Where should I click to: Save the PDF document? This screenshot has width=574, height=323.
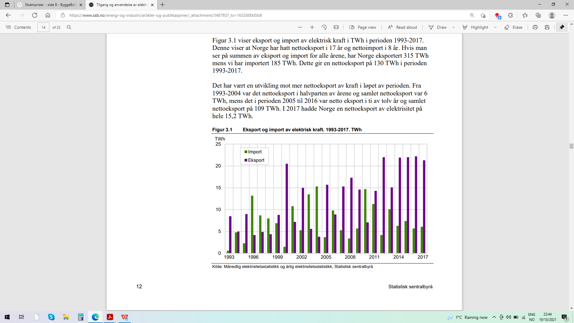tap(547, 27)
